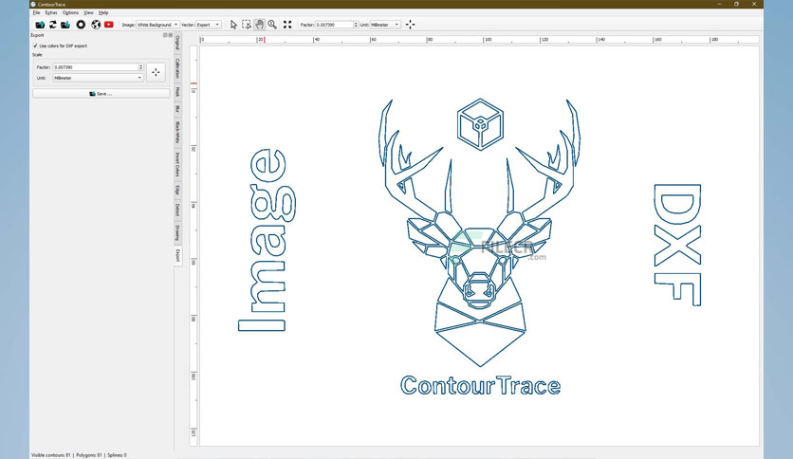Image resolution: width=793 pixels, height=459 pixels.
Task: Switch to the Mask side tab
Action: (x=177, y=92)
